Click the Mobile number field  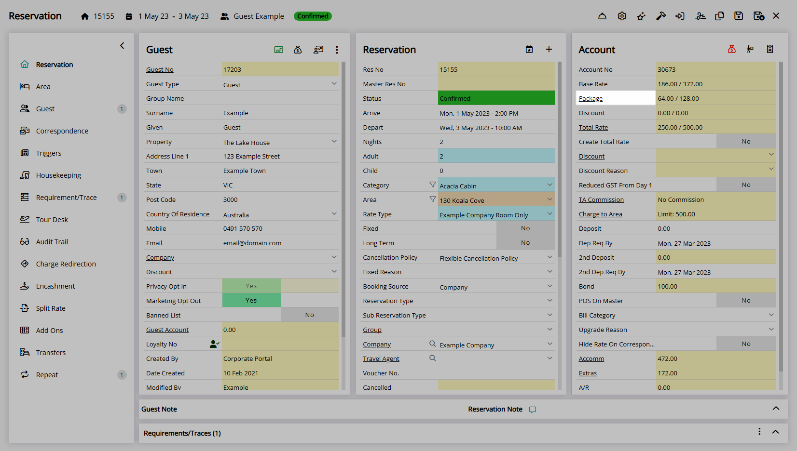pos(280,228)
